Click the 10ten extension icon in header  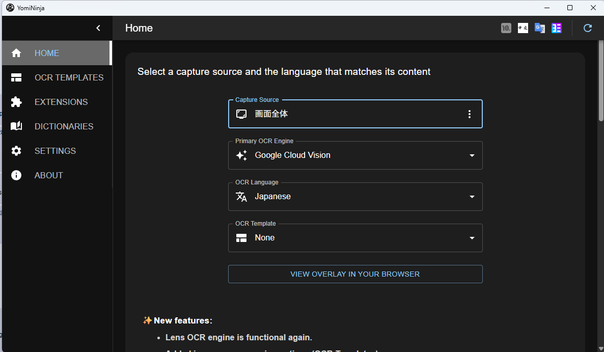[x=506, y=28]
